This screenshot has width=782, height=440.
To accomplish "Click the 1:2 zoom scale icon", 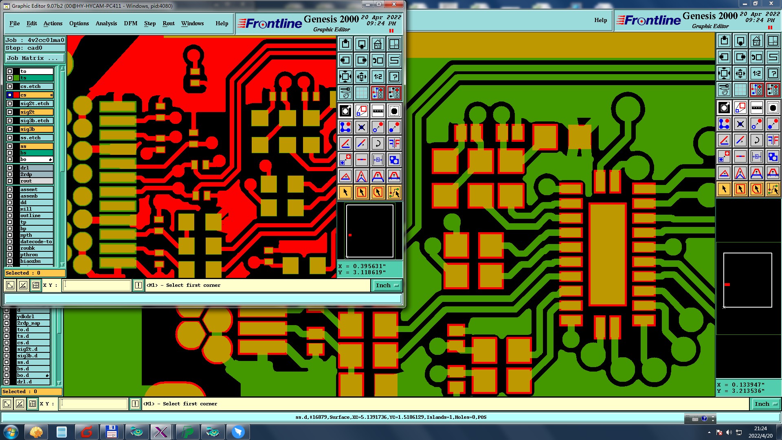I will pos(378,77).
